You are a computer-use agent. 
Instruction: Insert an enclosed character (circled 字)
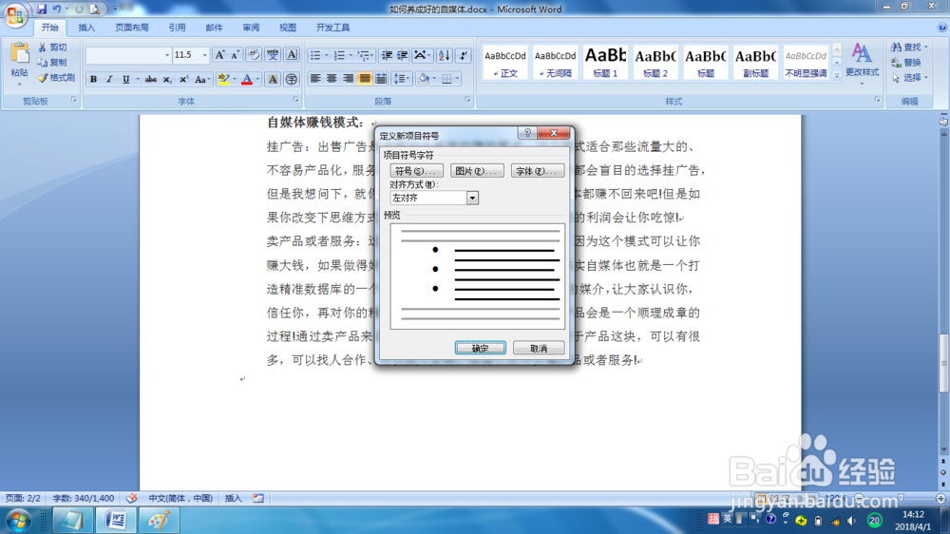coord(292,80)
